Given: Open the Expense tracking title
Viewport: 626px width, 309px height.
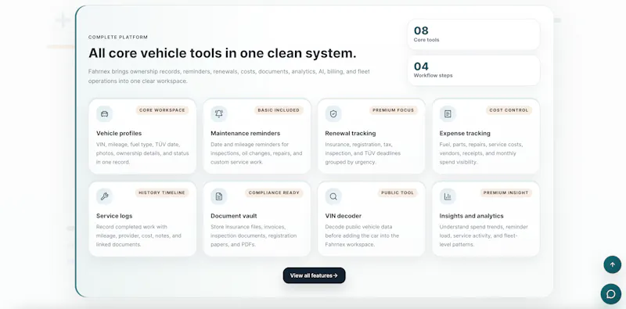Looking at the screenshot, I should pos(465,133).
